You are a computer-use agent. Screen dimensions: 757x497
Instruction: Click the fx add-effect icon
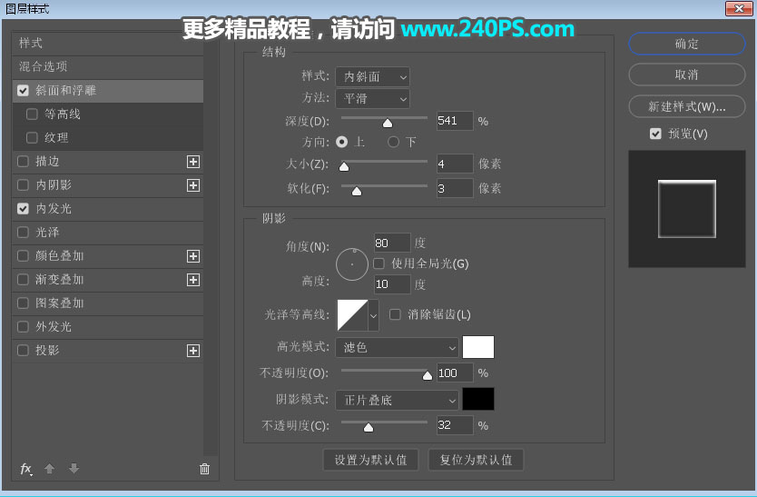[x=26, y=469]
